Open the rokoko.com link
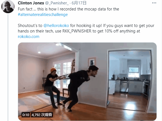Image resolution: width=162 pixels, height=121 pixels. click(x=29, y=37)
